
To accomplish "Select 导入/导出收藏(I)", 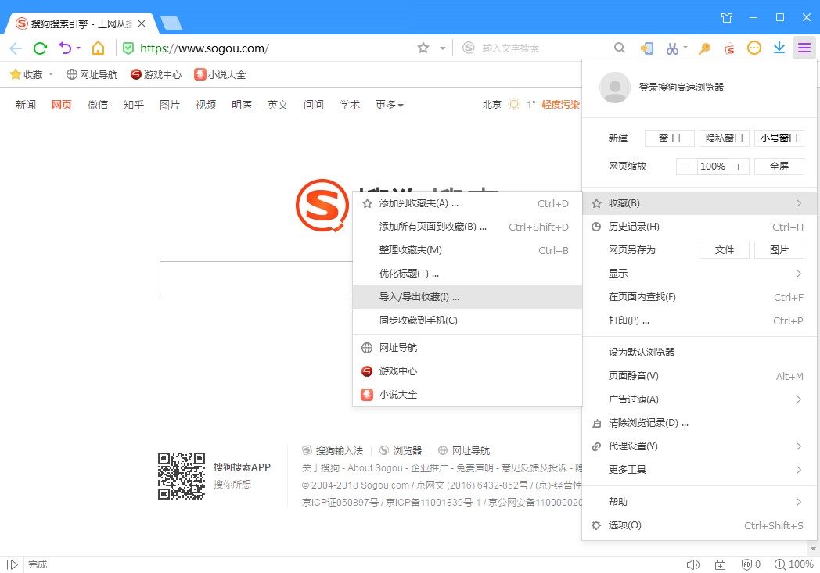I will (x=468, y=297).
